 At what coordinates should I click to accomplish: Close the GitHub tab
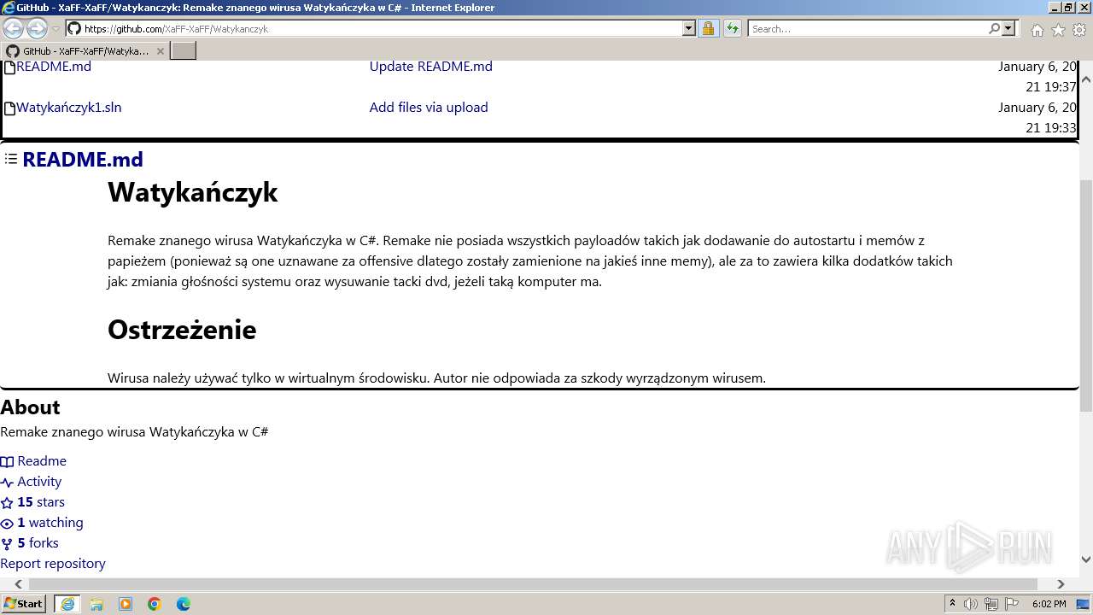pyautogui.click(x=160, y=51)
